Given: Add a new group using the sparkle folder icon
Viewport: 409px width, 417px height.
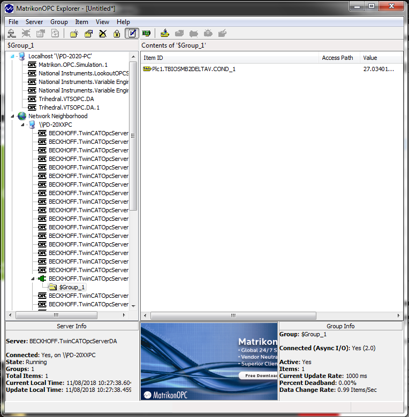Looking at the screenshot, I should tap(74, 33).
